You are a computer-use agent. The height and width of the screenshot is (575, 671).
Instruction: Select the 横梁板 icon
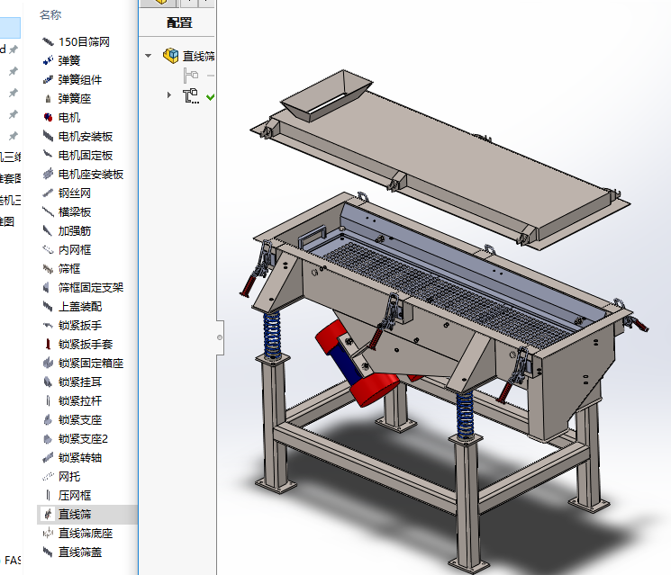(48, 212)
